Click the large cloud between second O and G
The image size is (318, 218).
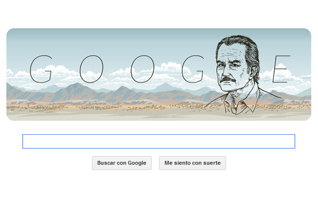(x=170, y=68)
